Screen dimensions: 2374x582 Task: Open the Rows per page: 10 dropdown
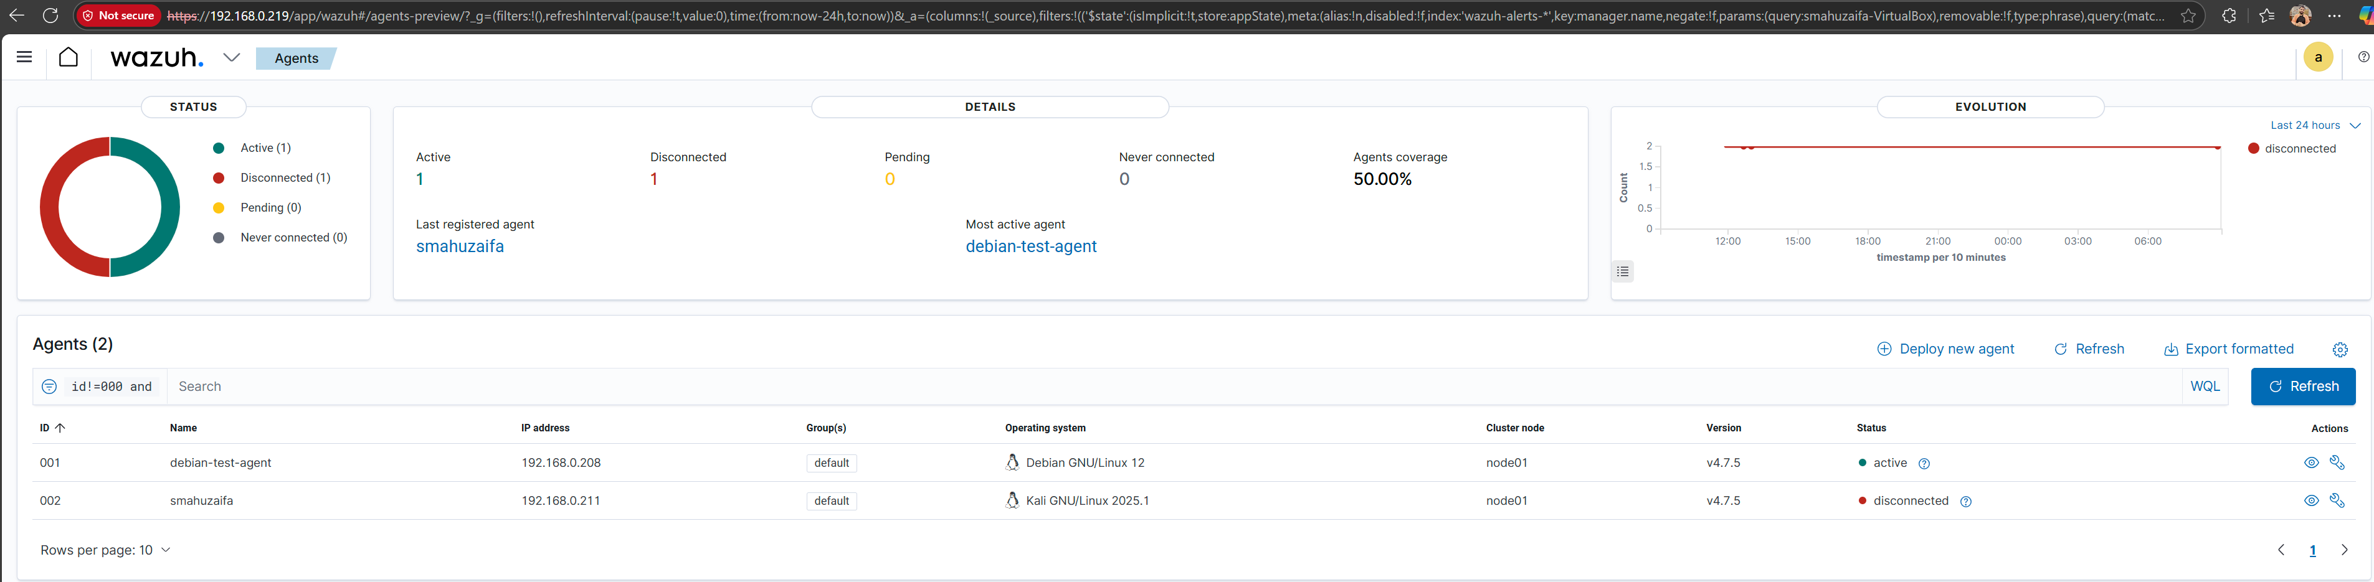pos(105,550)
